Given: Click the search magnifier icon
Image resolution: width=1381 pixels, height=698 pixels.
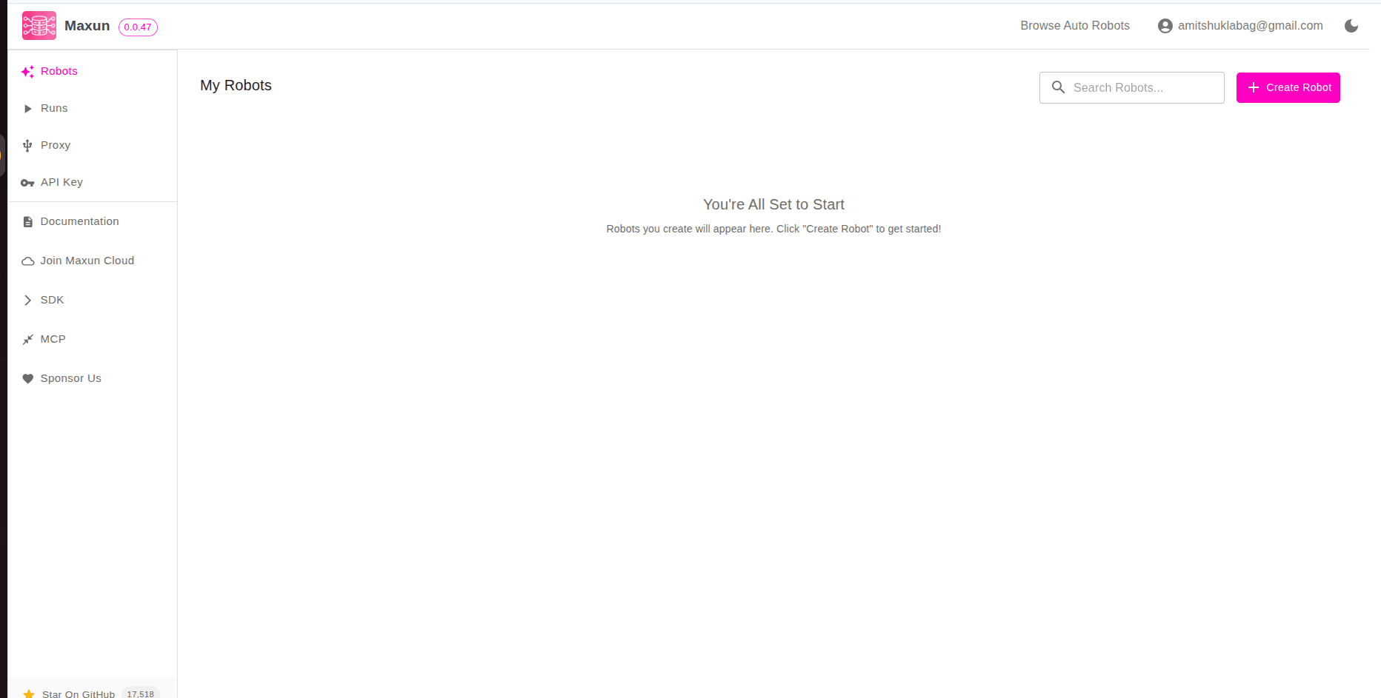Looking at the screenshot, I should (1058, 87).
